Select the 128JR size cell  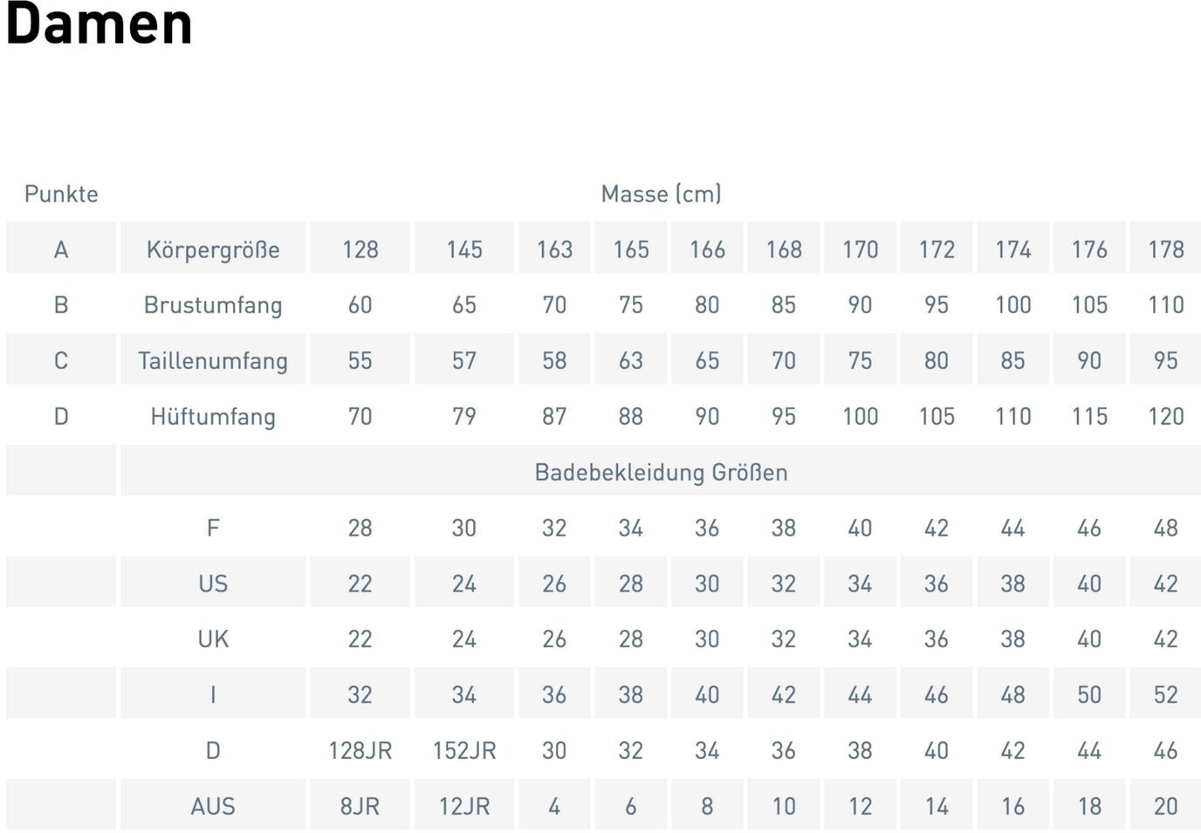(x=360, y=751)
